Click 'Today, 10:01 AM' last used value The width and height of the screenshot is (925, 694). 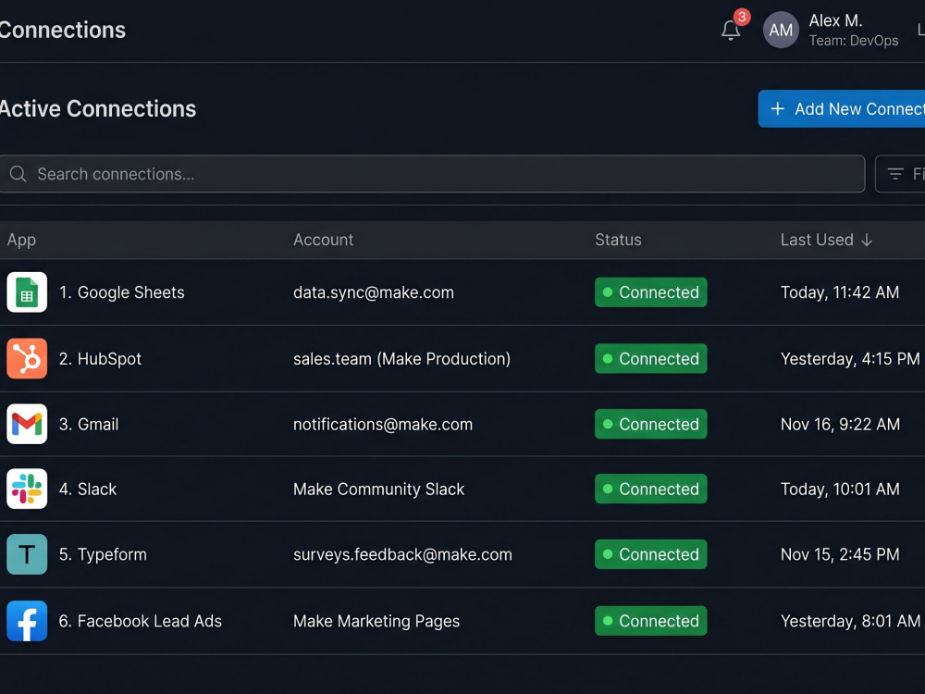pos(840,490)
